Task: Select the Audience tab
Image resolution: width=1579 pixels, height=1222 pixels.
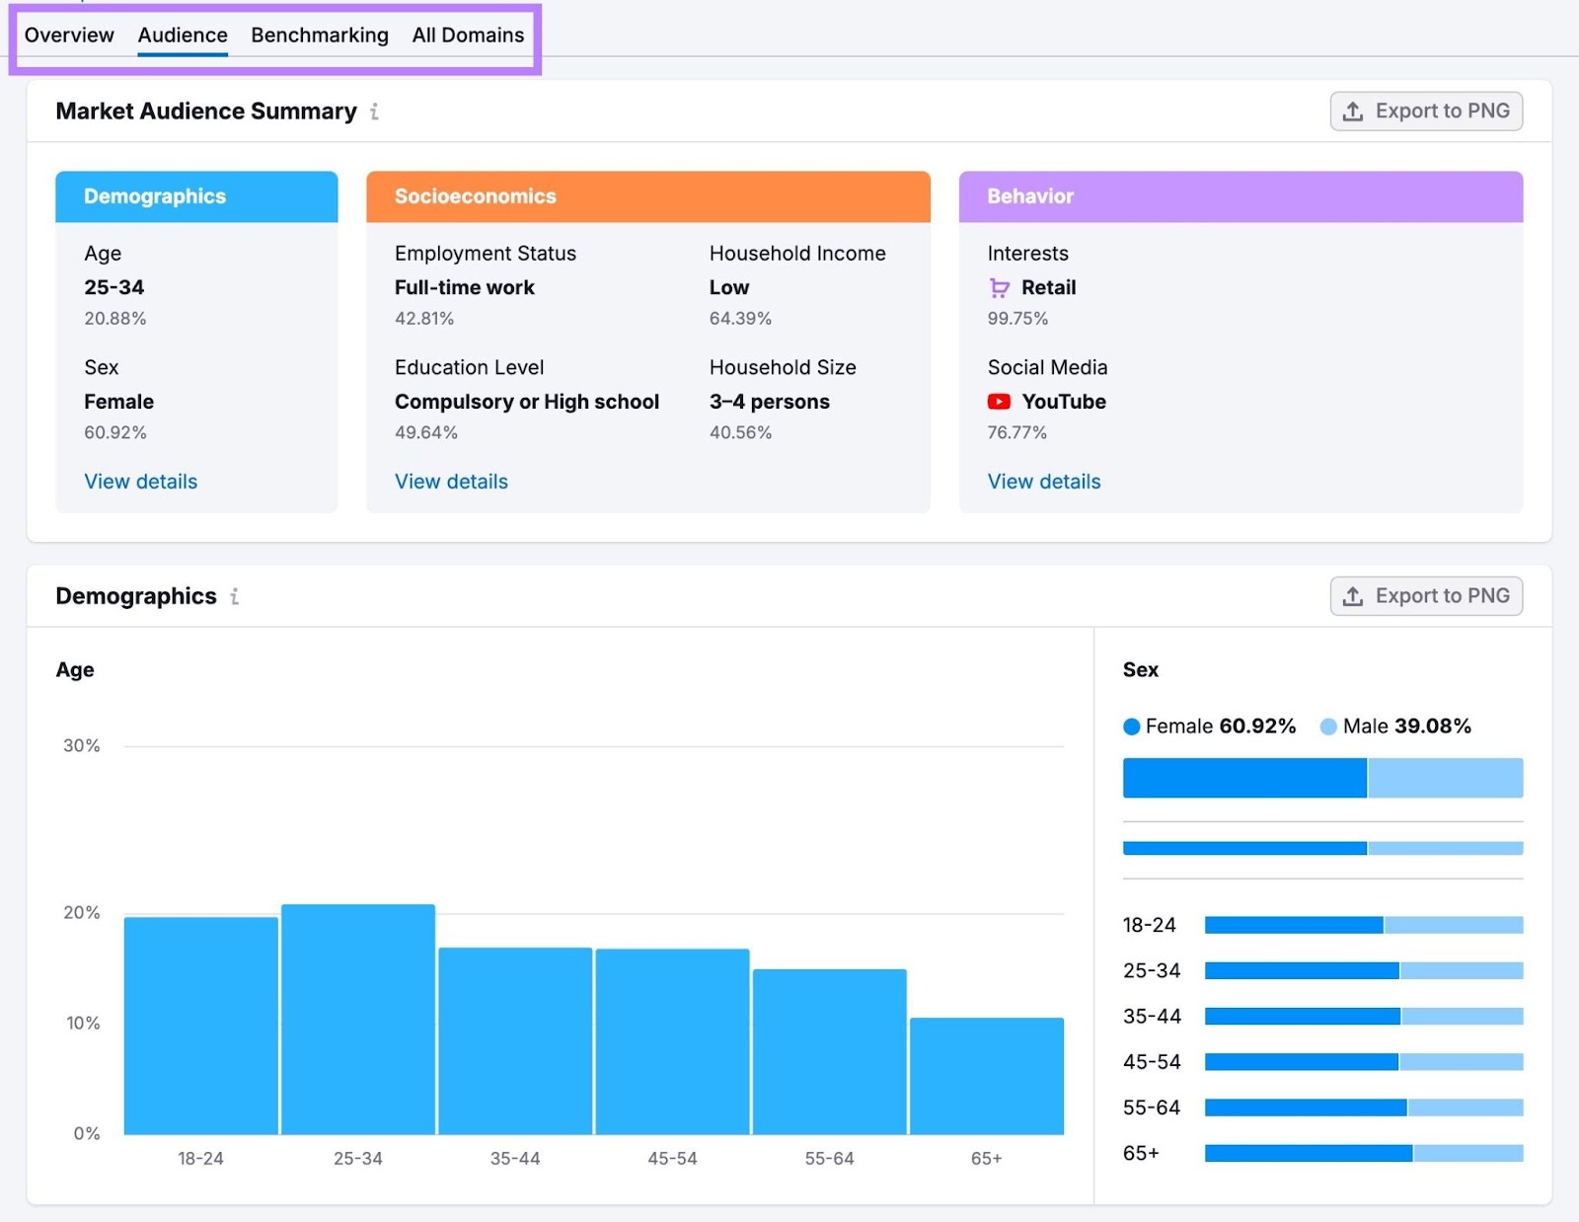Action: click(183, 36)
